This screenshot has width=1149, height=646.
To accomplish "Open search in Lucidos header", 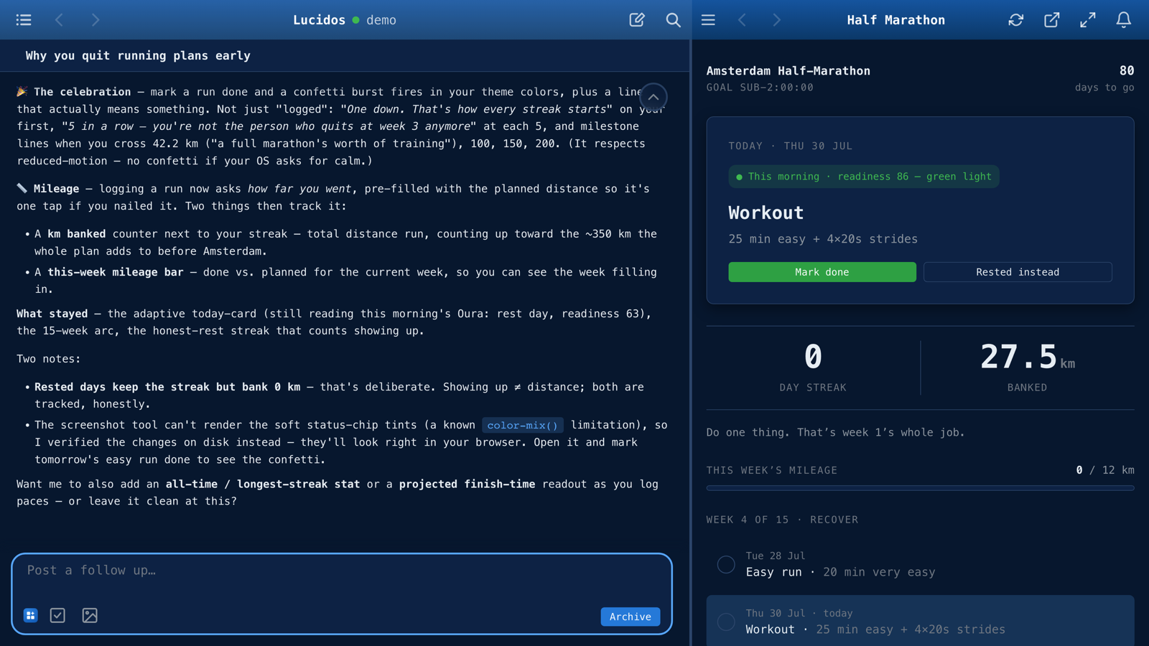I will point(673,20).
